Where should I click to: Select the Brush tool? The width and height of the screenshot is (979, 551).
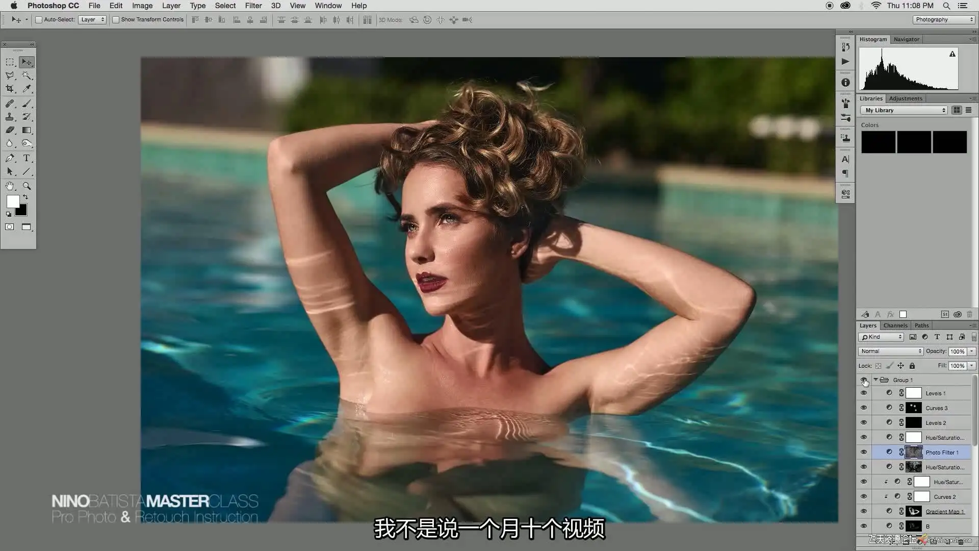pyautogui.click(x=27, y=104)
